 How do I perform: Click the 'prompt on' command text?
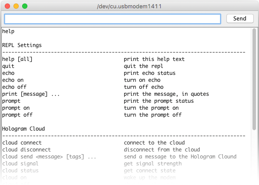pos(16,108)
